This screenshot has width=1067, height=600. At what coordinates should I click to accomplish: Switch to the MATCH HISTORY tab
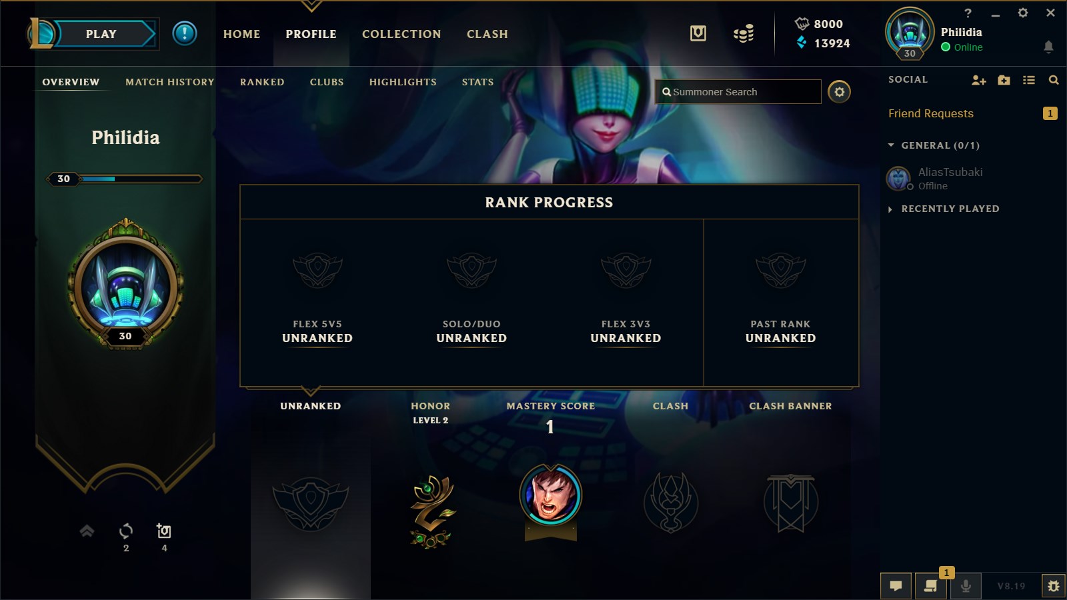pos(170,82)
